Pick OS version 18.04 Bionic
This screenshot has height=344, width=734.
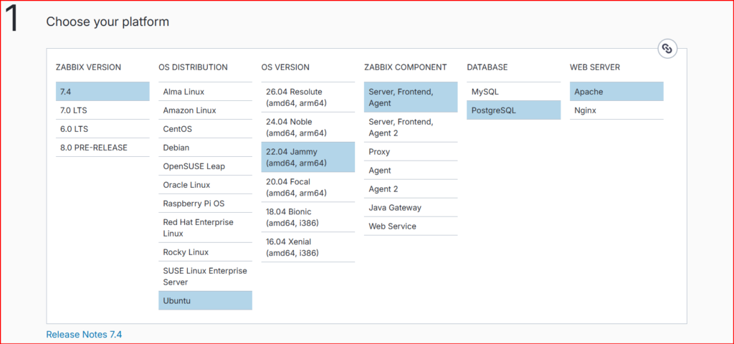308,217
